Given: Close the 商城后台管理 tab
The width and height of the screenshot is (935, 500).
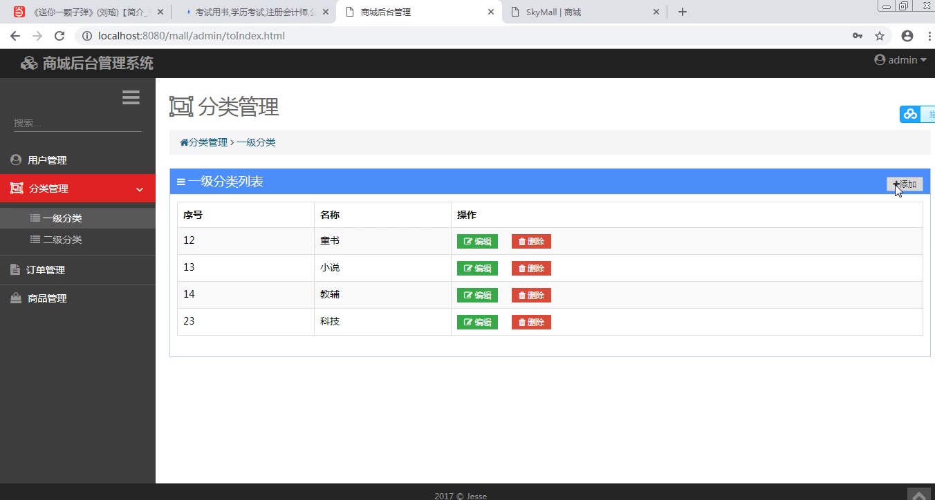Looking at the screenshot, I should (x=492, y=12).
